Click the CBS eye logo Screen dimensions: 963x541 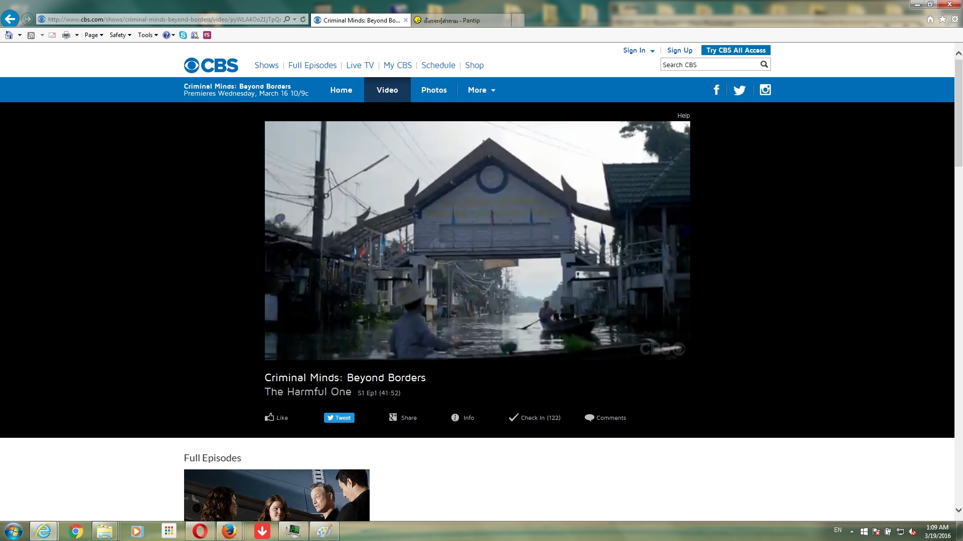pyautogui.click(x=211, y=65)
